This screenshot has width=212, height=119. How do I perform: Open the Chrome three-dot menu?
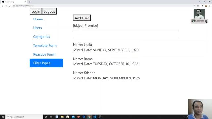coord(210,6)
